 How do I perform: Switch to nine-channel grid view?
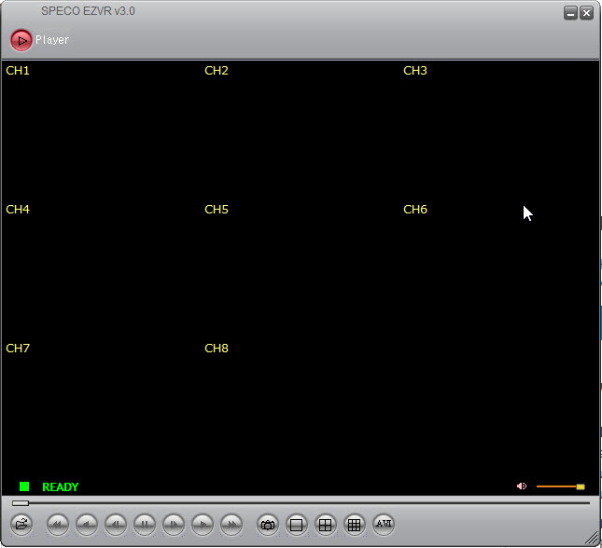(355, 525)
